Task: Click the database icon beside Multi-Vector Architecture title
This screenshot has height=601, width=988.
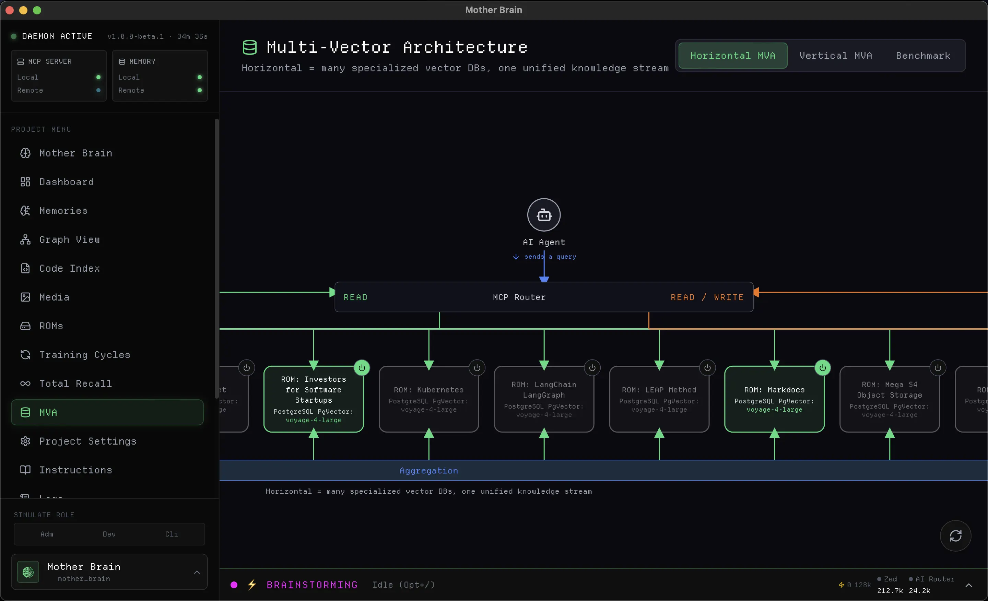Action: pyautogui.click(x=249, y=47)
